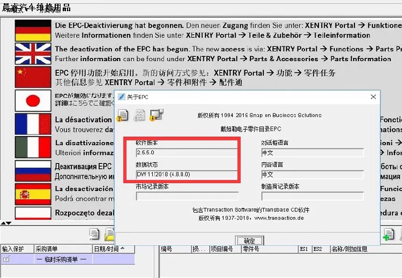Viewport: 402px width, 278px height.
Task: Click the Spanish flag icon
Action: point(33,194)
